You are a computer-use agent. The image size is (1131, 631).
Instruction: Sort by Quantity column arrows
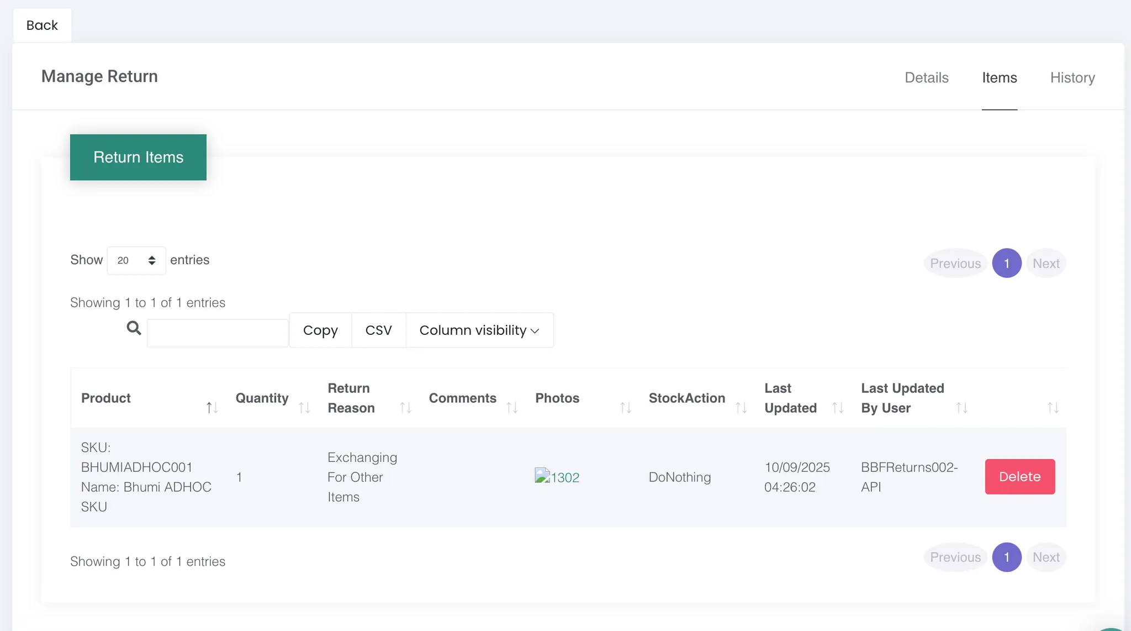[x=304, y=408]
